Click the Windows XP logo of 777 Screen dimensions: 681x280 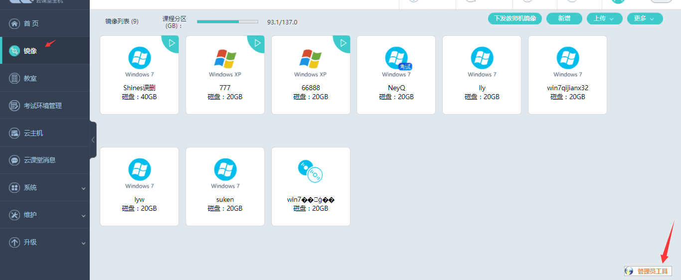[225, 58]
